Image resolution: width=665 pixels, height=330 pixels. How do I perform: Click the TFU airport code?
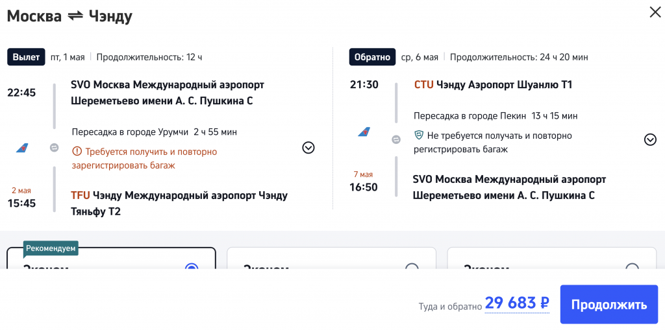(81, 195)
